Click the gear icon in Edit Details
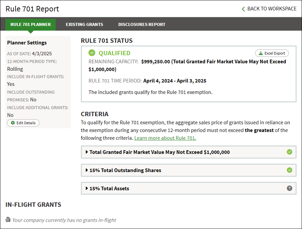 tap(13, 123)
